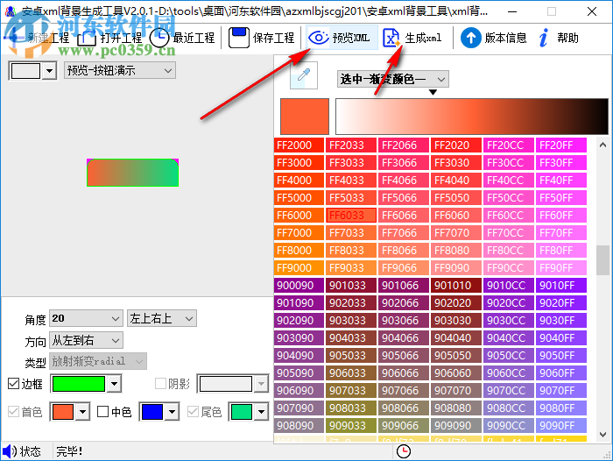Enable the 中色 middle color checkbox

coord(102,412)
